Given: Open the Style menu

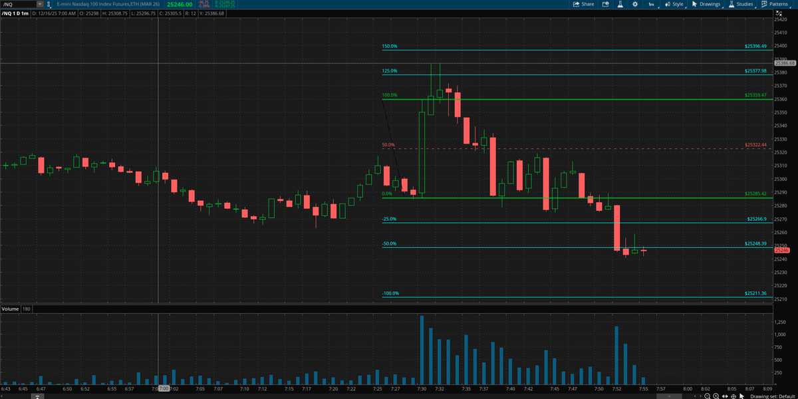Looking at the screenshot, I should click(674, 4).
